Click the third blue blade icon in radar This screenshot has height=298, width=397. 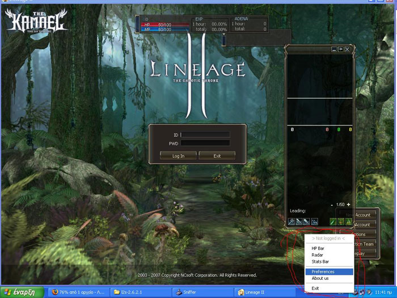[x=307, y=222]
